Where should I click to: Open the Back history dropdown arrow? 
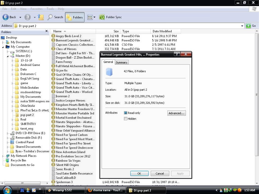click(20, 17)
